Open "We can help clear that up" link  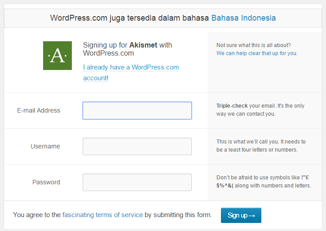click(x=256, y=53)
